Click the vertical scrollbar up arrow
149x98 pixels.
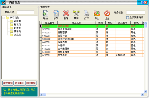point(145,23)
